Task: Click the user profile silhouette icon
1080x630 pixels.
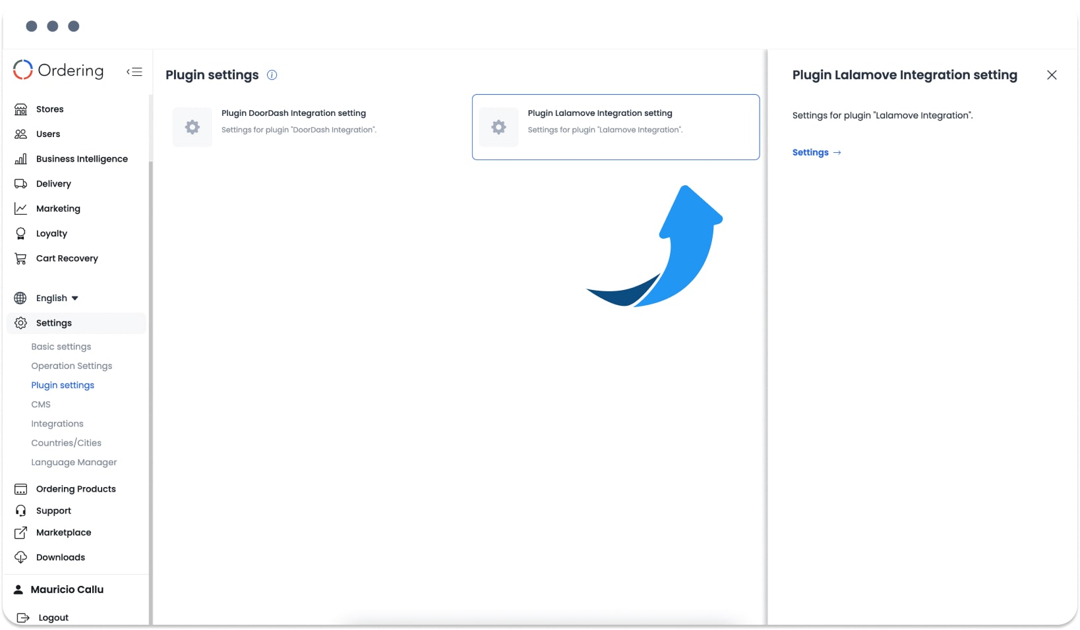Action: [18, 590]
